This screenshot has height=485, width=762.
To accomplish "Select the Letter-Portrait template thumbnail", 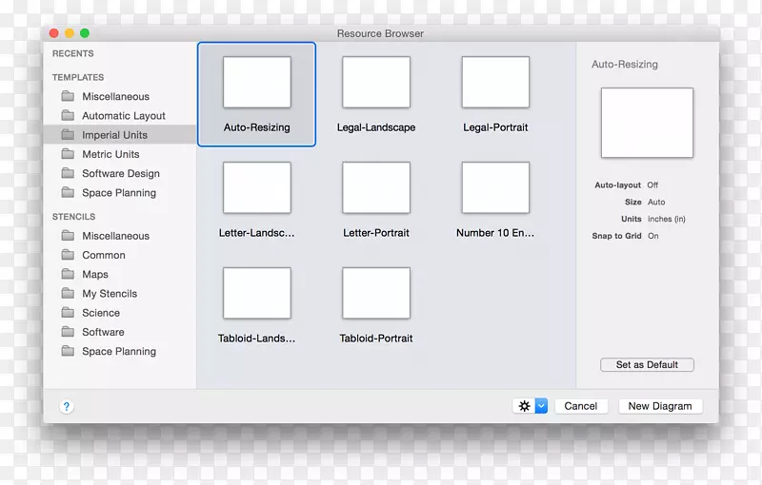I will click(376, 187).
